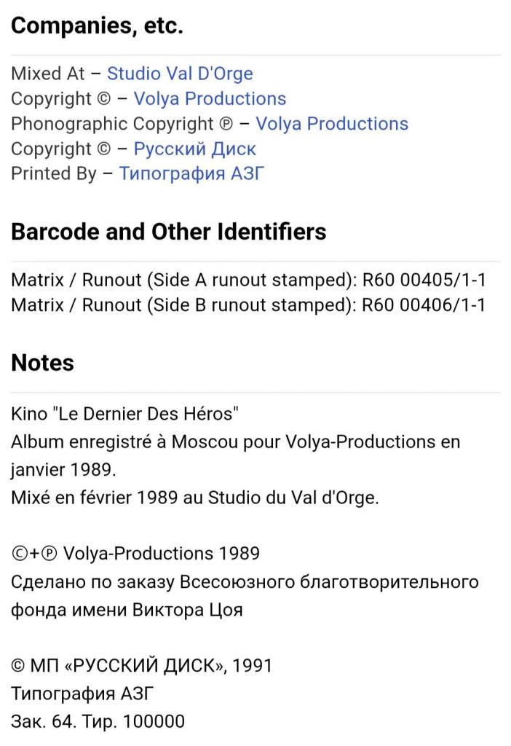Screen dimensions: 511x746
Task: Click the Side B runout matrix line
Action: click(247, 305)
